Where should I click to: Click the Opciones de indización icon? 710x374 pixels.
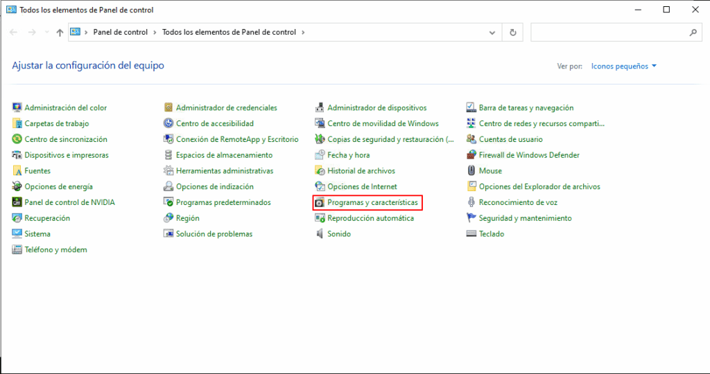[168, 186]
